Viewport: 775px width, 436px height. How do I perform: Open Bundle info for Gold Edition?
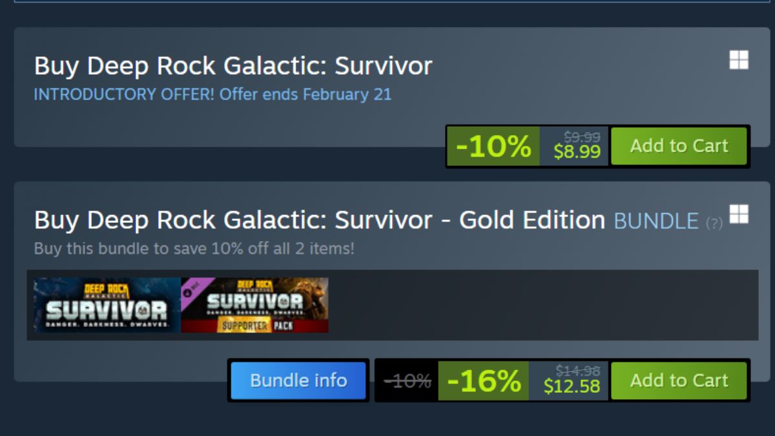pos(298,380)
